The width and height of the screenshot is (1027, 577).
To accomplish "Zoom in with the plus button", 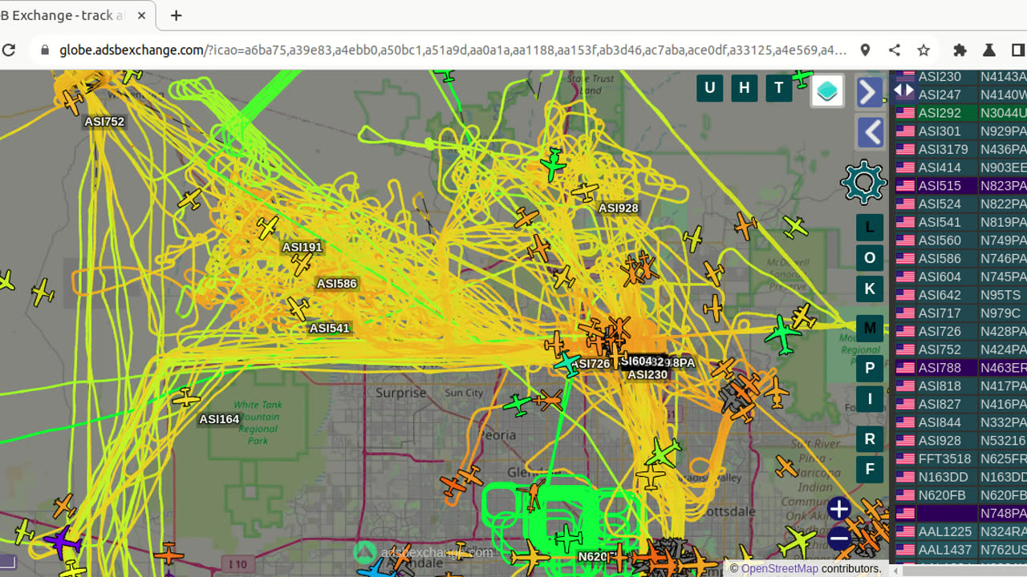I will (838, 508).
